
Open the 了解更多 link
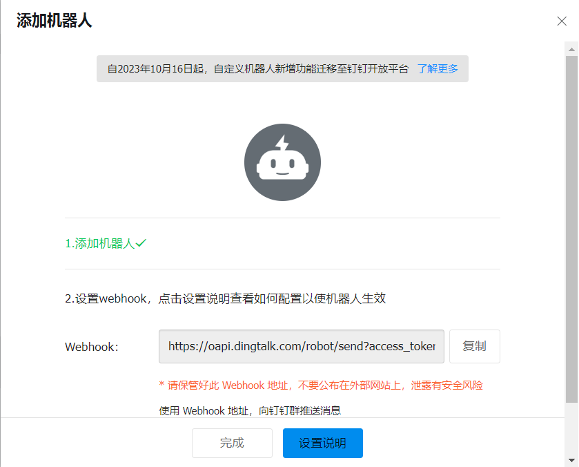coord(438,69)
